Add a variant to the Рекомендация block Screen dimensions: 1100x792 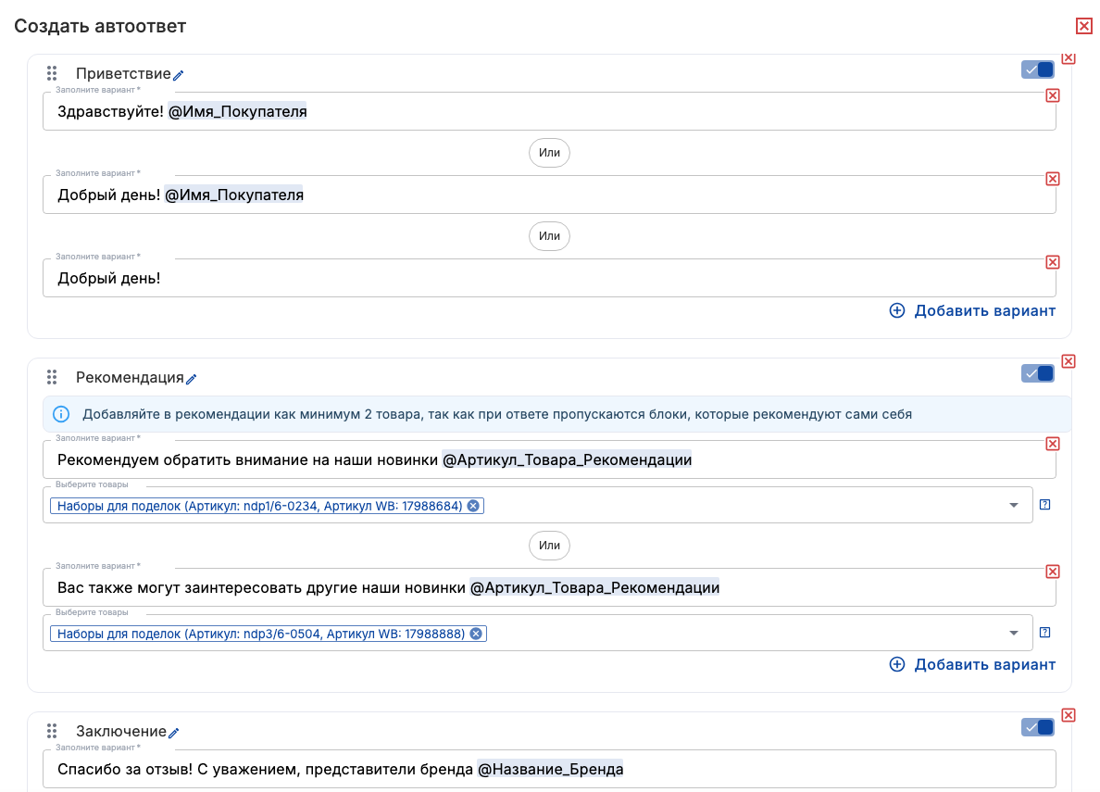[972, 665]
